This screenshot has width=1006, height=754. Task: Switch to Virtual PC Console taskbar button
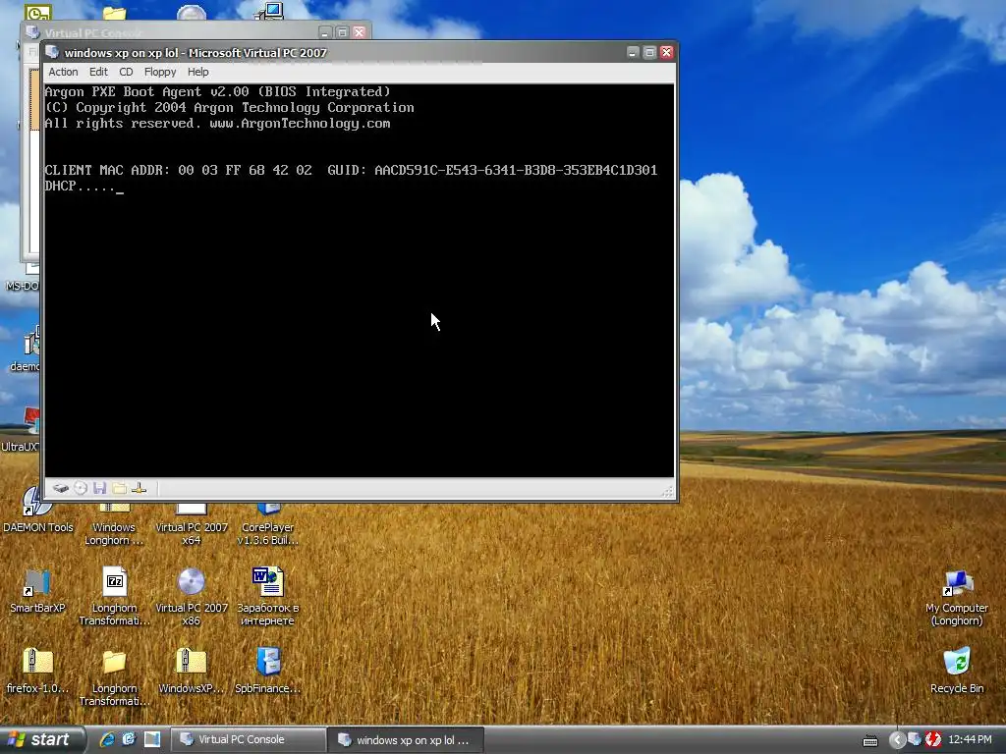tap(248, 740)
